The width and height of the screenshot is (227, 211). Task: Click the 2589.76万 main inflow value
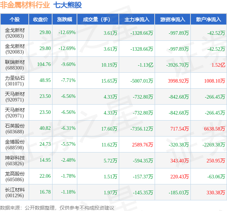point(143,145)
